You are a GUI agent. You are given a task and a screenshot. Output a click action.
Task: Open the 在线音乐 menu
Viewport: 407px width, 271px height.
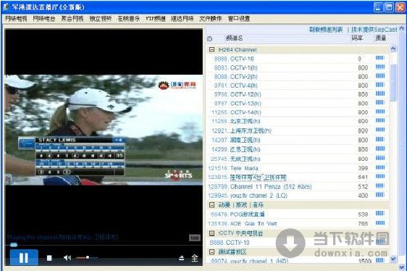point(129,18)
